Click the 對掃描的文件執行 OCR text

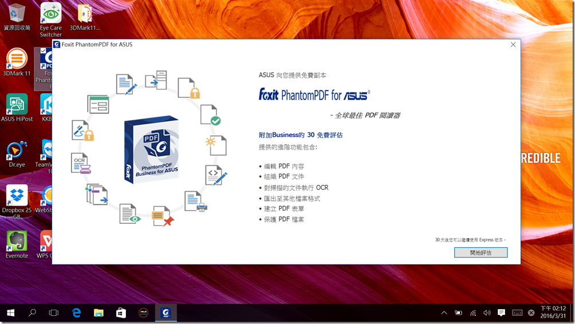(296, 188)
